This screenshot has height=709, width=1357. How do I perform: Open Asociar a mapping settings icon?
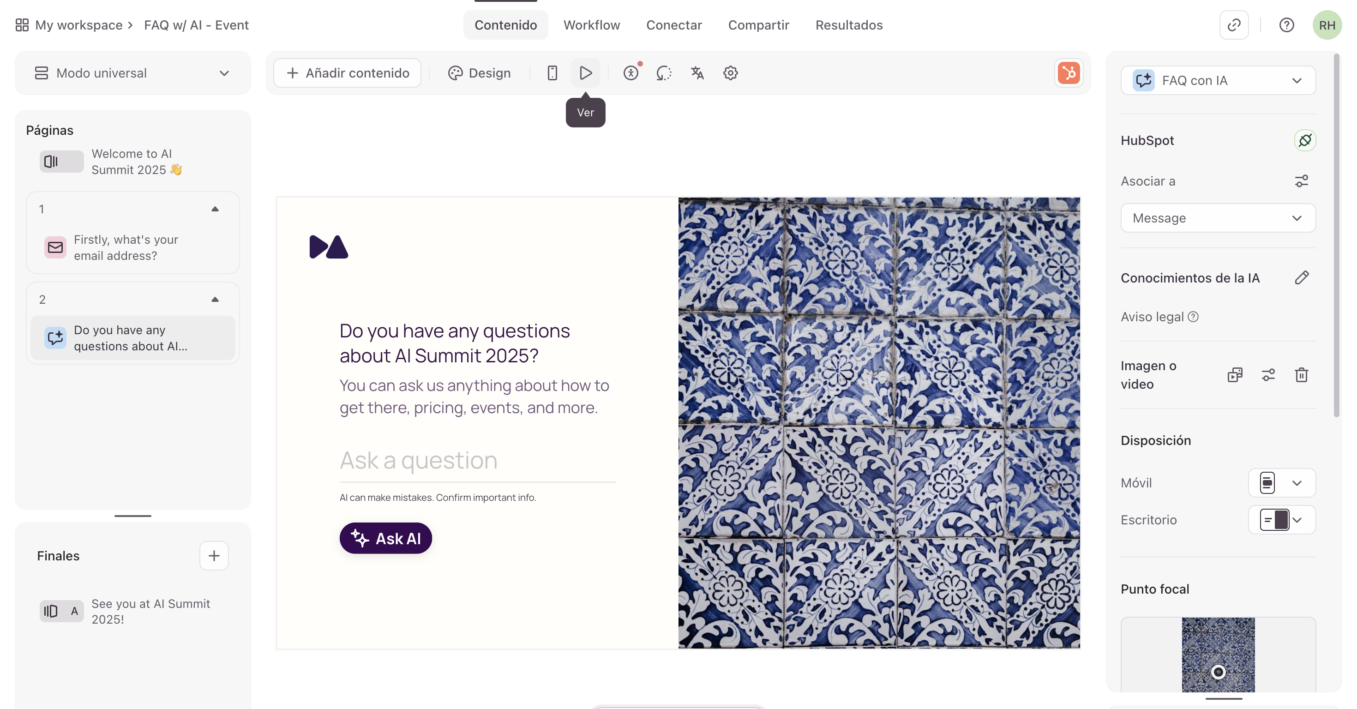pyautogui.click(x=1301, y=181)
